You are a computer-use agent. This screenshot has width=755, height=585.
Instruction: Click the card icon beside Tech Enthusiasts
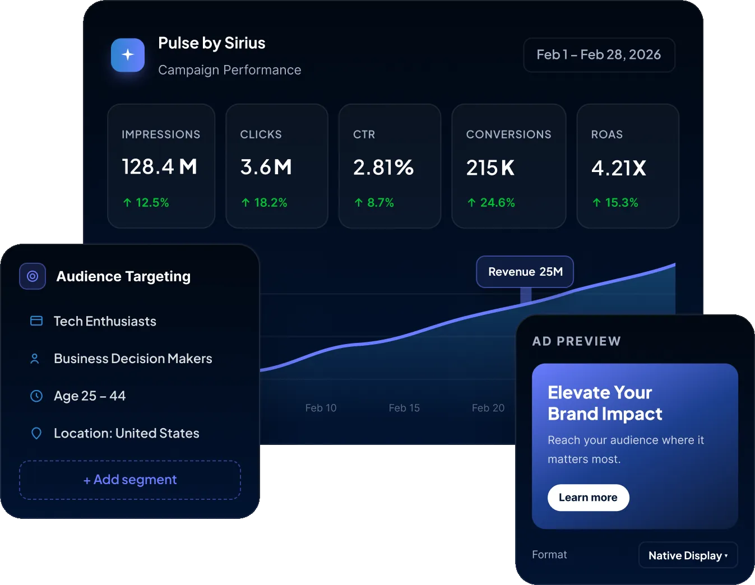click(36, 321)
